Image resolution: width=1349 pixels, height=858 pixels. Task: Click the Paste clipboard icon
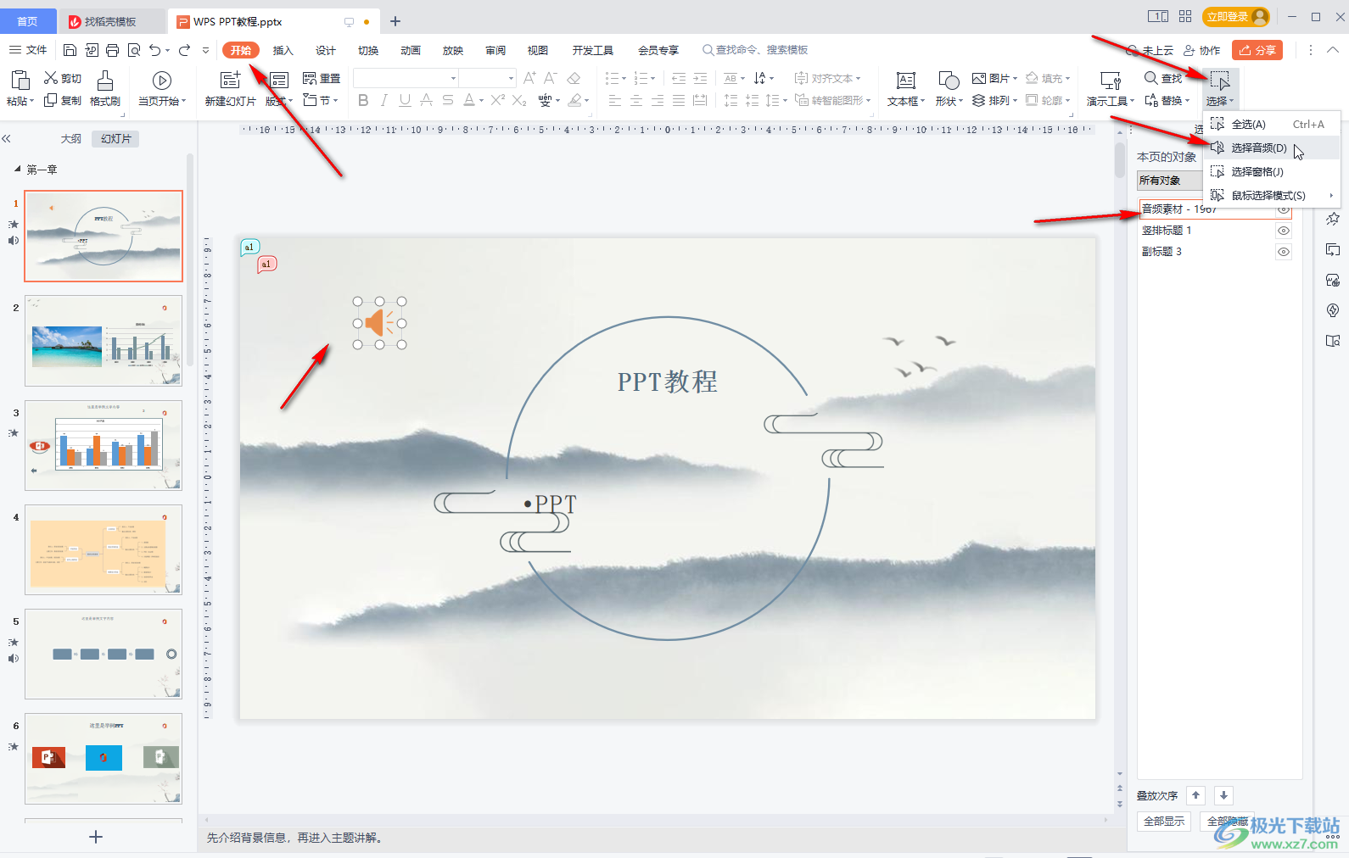(20, 81)
